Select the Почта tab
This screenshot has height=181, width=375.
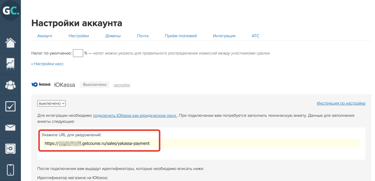pyautogui.click(x=142, y=36)
